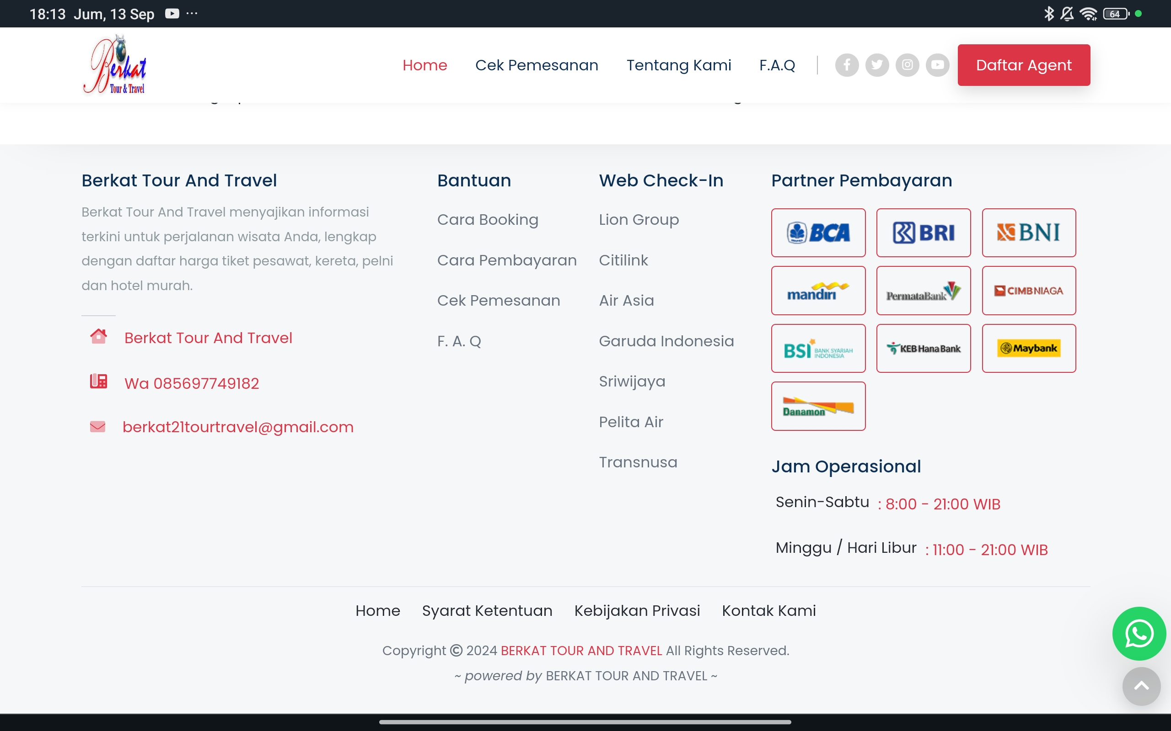Click the Minggu / Hari Libur 11:00 hours
This screenshot has height=731, width=1171.
click(x=912, y=549)
